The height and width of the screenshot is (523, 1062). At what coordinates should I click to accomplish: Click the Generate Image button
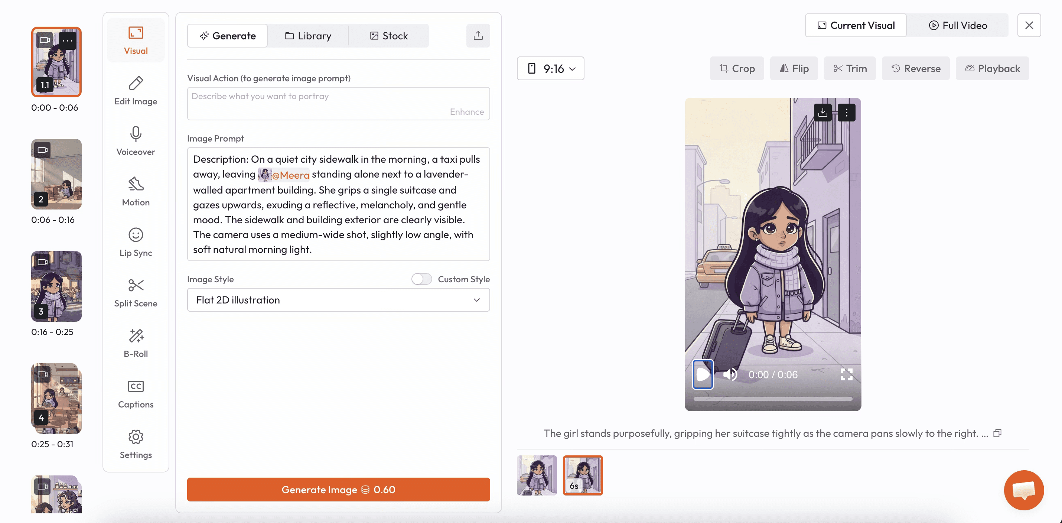tap(338, 490)
